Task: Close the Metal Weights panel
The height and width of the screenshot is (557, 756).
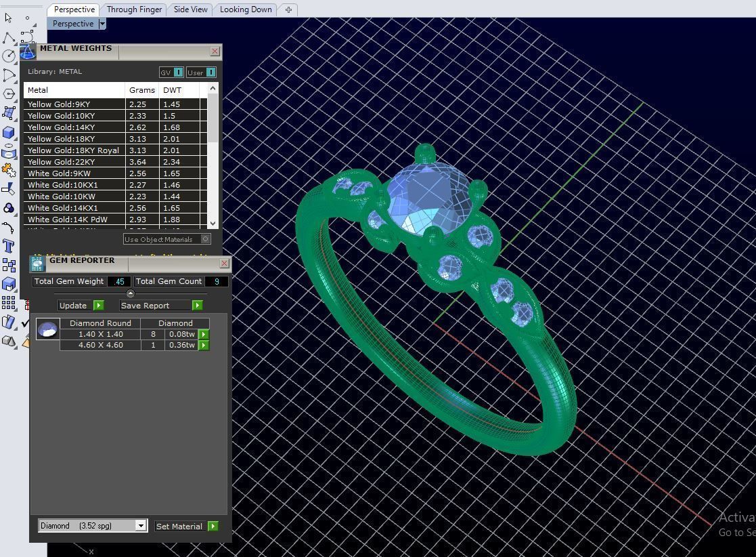Action: point(215,51)
